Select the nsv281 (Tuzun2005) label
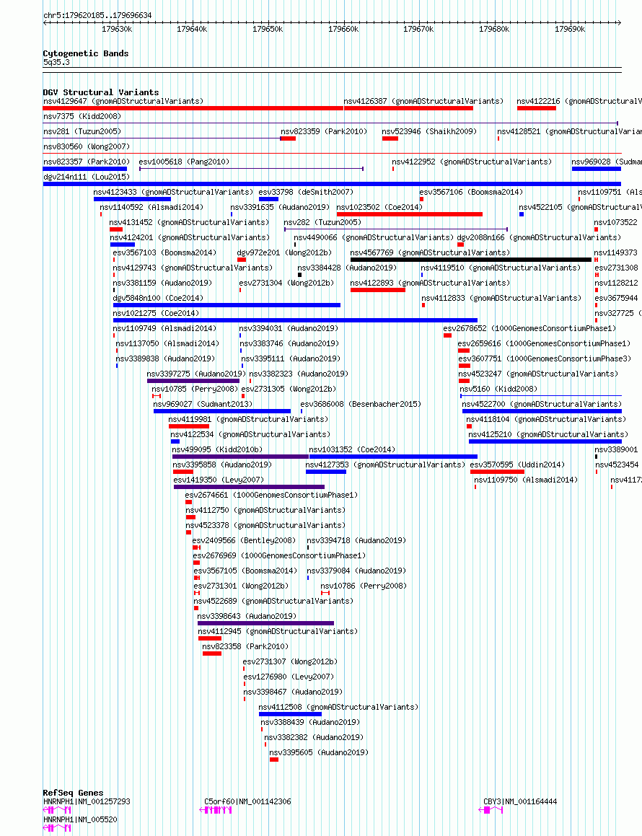Image resolution: width=642 pixels, height=836 pixels. pos(82,132)
